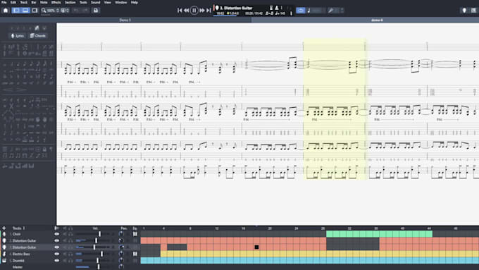Click the rewind button
This screenshot has height=270, width=479.
point(186,11)
